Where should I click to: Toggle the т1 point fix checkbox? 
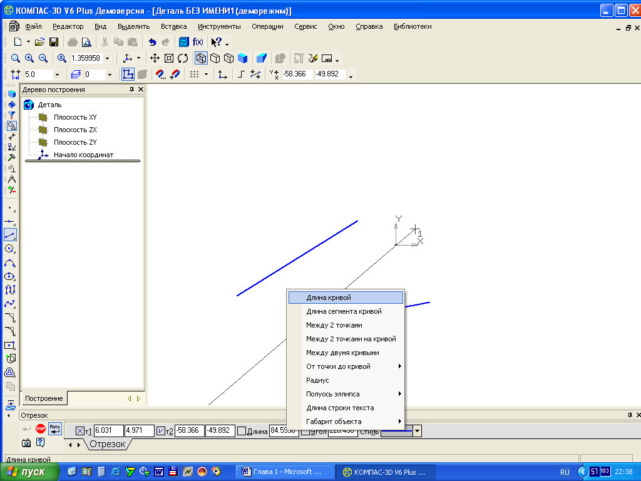click(80, 431)
